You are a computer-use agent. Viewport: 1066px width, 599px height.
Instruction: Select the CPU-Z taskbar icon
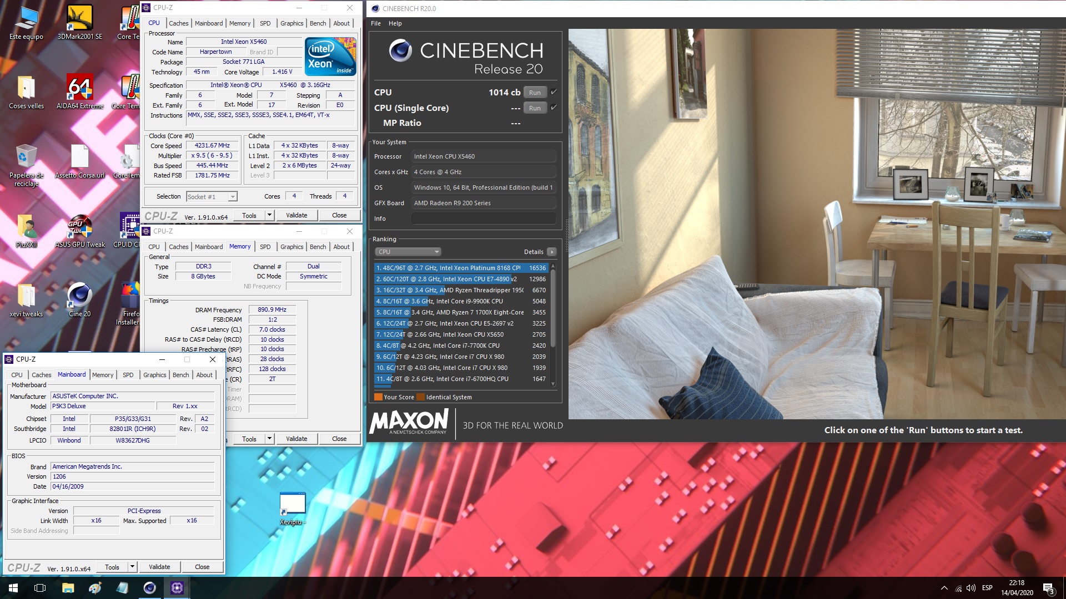click(177, 588)
